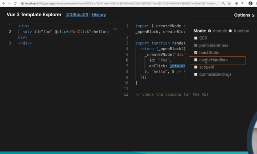This screenshot has width=257, height=154.
Task: Open the zoom magnifier icon in address bar
Action: pos(223,3)
